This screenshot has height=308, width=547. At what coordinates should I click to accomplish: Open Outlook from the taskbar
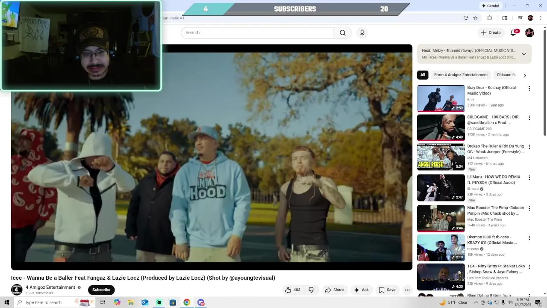[x=145, y=302]
